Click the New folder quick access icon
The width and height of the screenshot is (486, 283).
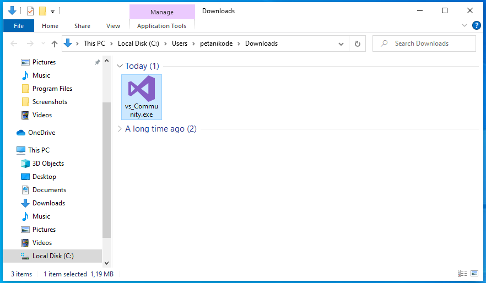point(42,11)
